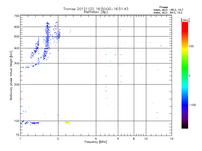Click the colorbar tick label '100'
The image size is (202, 151).
pyautogui.click(x=191, y=46)
